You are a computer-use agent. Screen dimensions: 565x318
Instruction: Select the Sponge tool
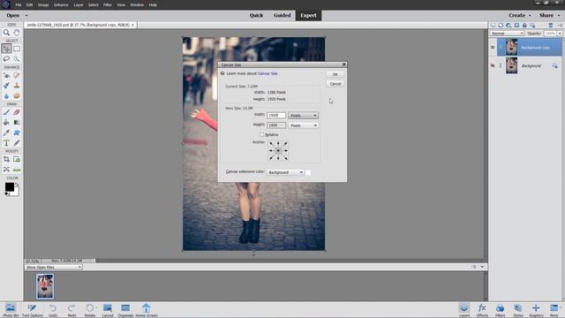[17, 96]
